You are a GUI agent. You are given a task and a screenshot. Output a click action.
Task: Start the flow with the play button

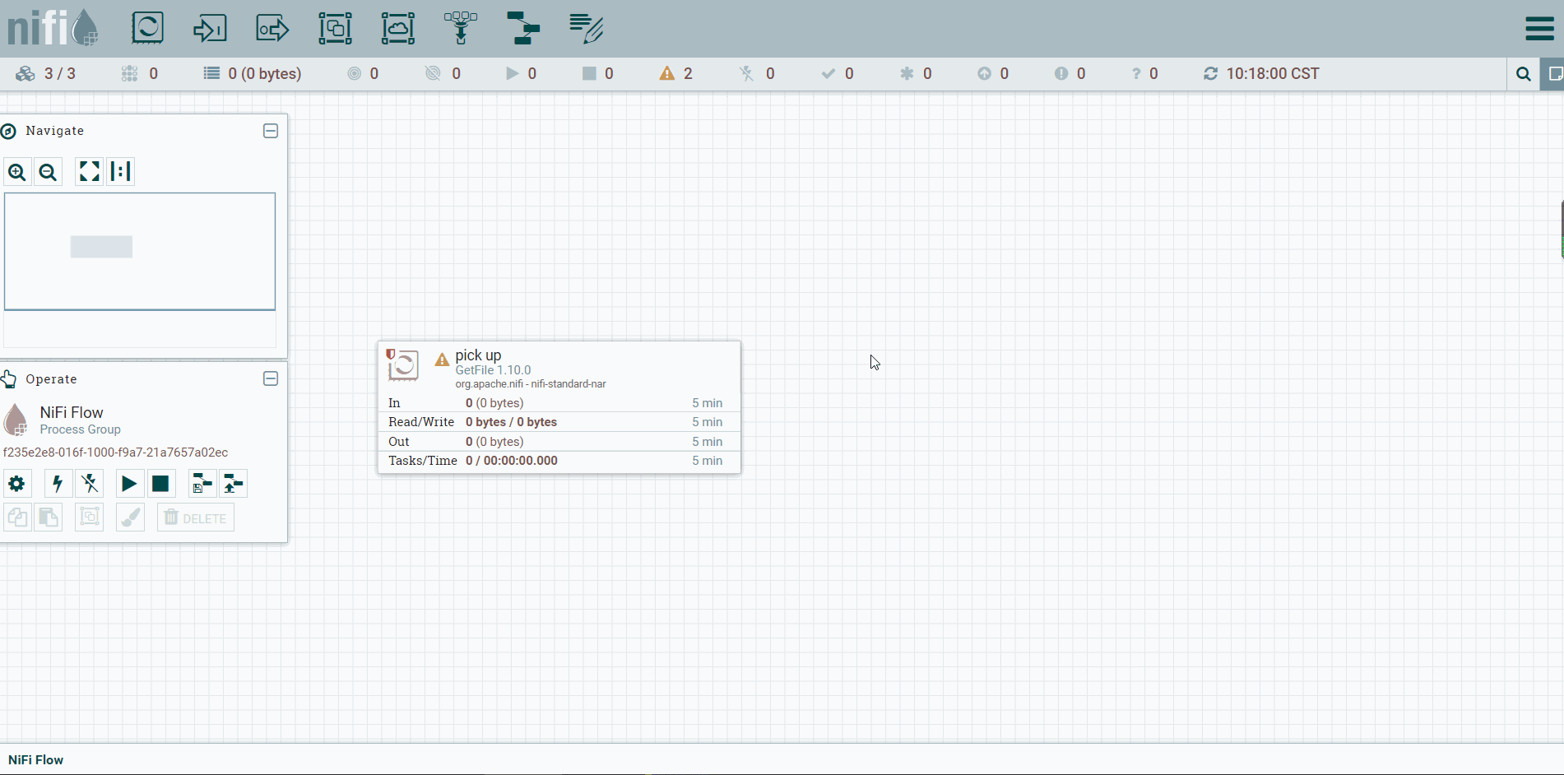(x=129, y=484)
